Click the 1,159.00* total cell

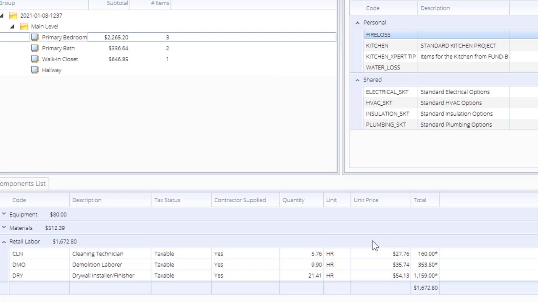point(426,276)
